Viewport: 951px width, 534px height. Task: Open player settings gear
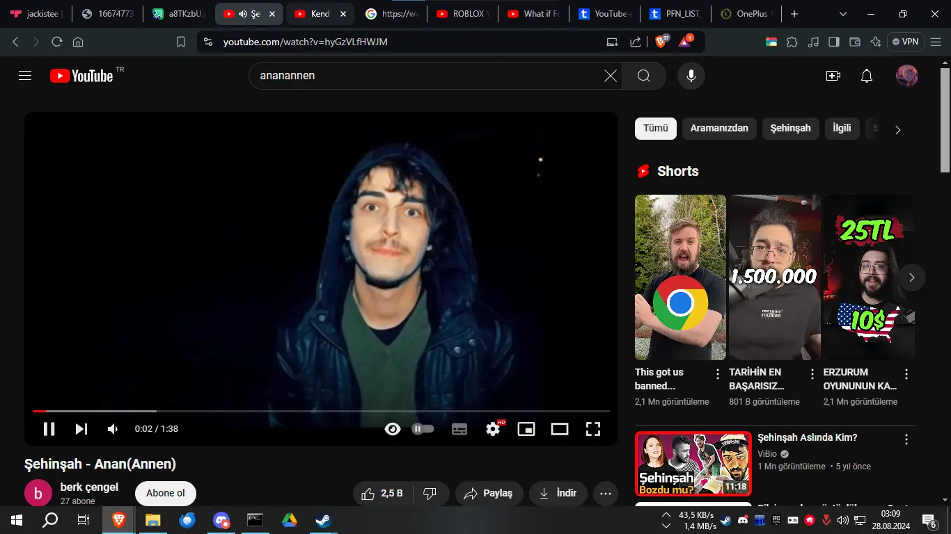494,428
